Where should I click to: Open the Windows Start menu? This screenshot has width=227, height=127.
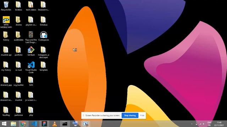(4, 124)
